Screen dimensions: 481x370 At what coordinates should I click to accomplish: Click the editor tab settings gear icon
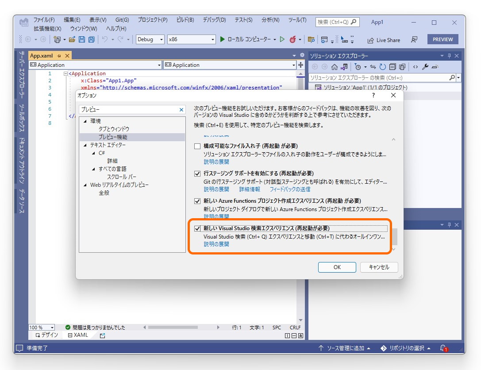point(302,55)
